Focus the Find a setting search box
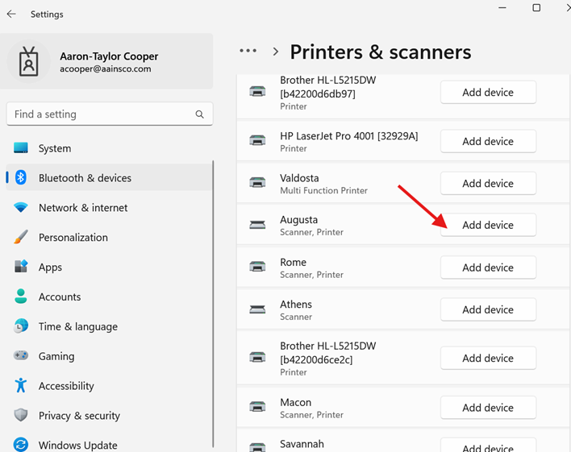 101,114
